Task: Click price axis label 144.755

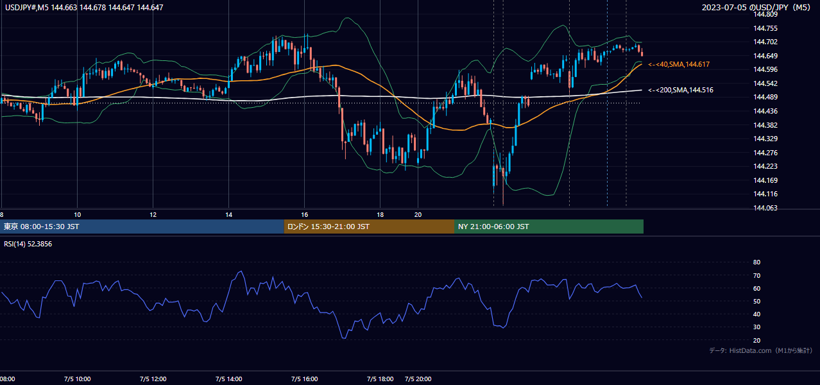Action: click(765, 28)
